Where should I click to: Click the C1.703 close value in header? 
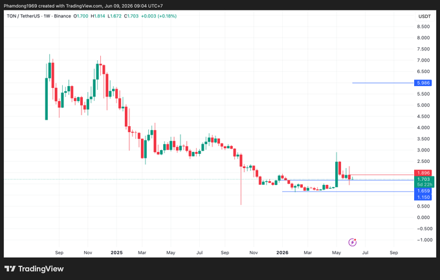131,16
